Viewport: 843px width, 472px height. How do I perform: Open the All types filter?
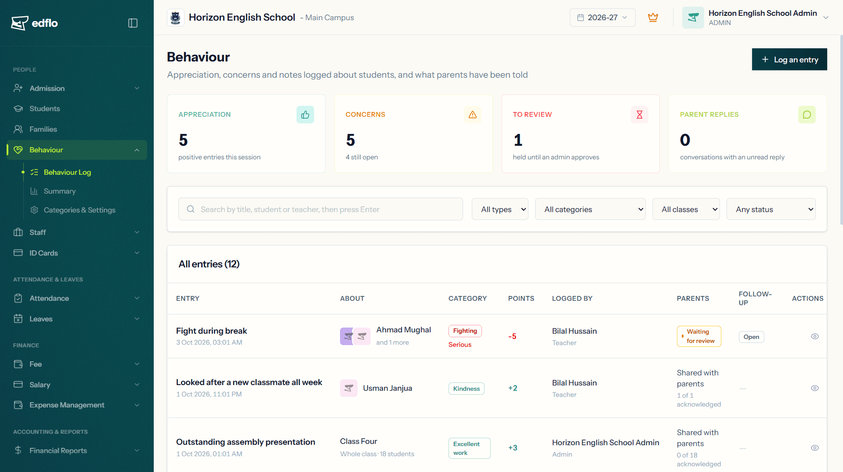tap(500, 209)
